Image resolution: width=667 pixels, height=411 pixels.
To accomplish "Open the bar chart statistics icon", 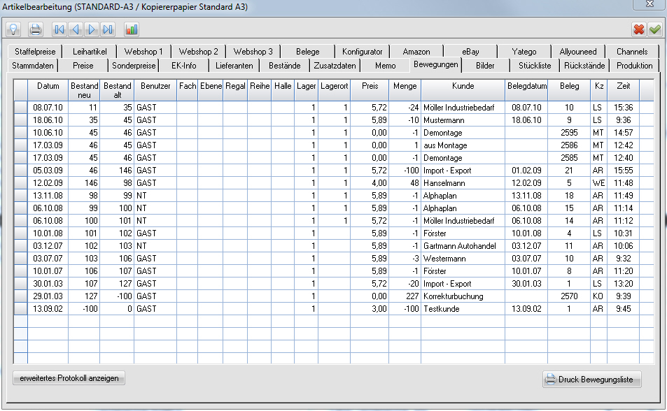I will [132, 29].
